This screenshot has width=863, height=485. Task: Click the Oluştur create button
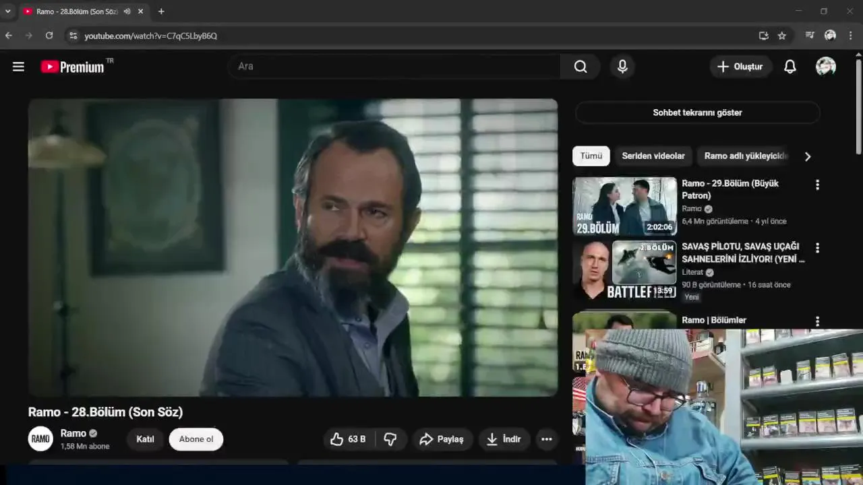(740, 67)
